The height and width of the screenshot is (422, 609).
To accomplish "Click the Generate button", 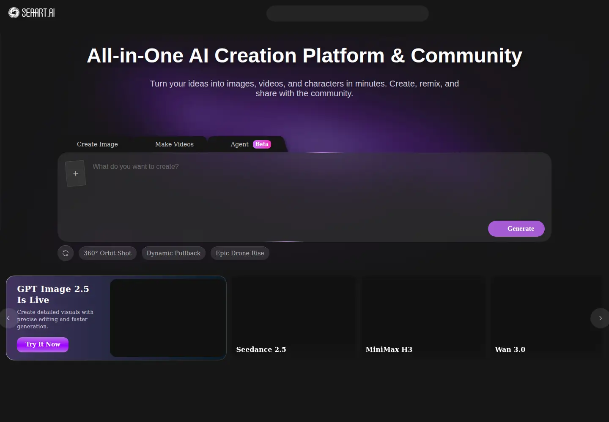I will coord(516,229).
